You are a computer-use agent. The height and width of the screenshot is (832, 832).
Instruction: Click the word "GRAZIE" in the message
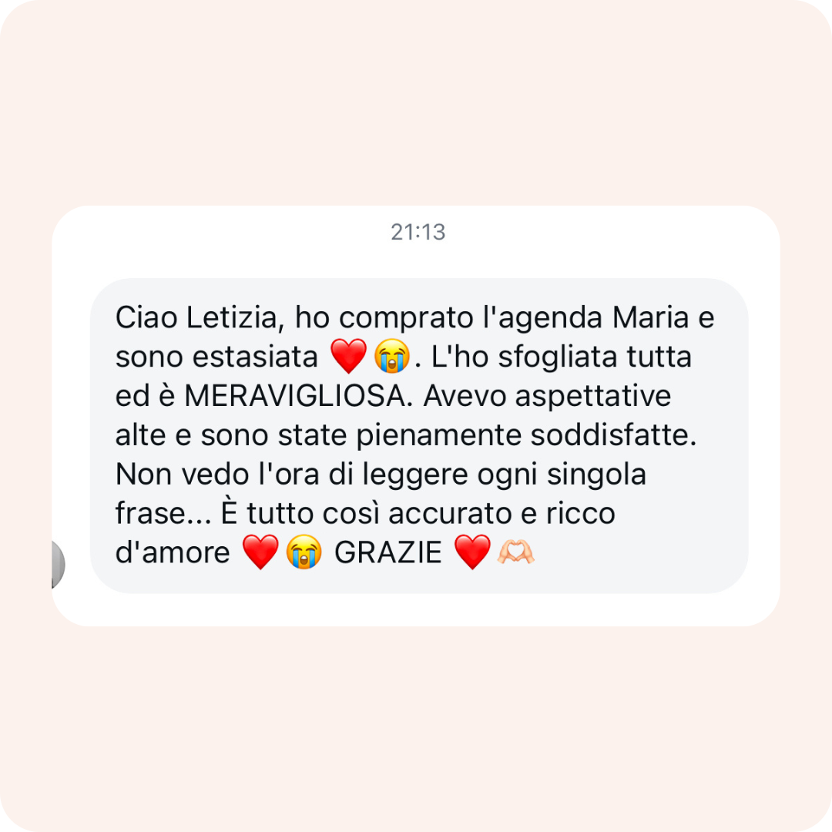pos(387,552)
